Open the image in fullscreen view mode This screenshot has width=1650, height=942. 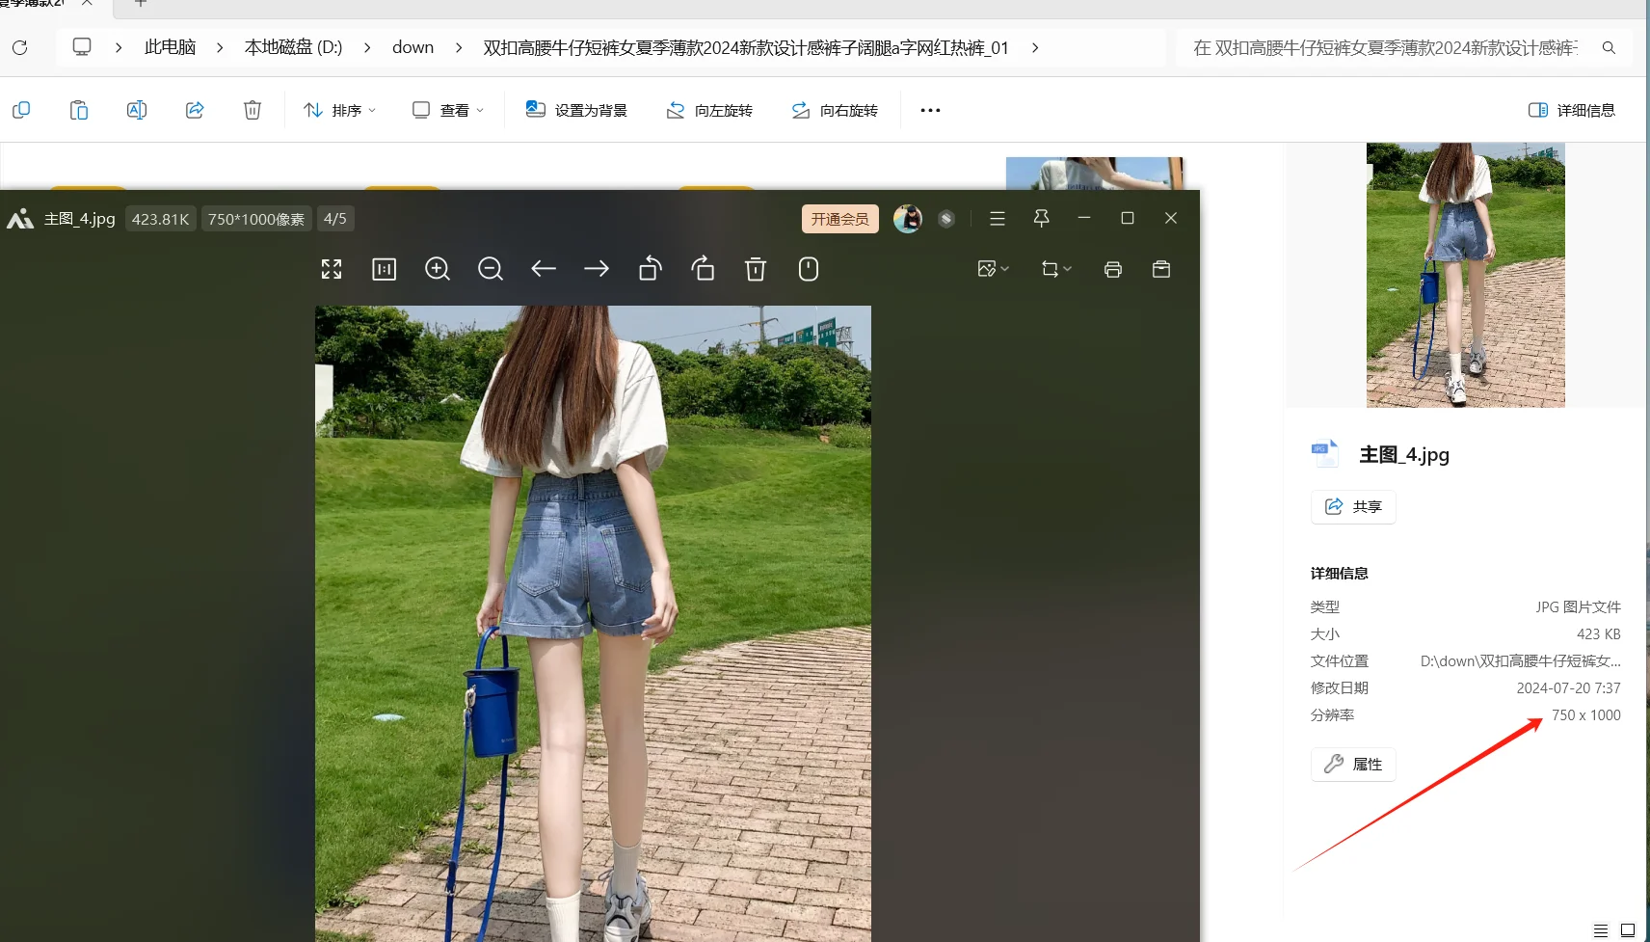[331, 269]
